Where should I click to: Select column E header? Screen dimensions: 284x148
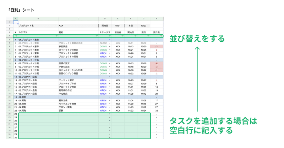118,19
